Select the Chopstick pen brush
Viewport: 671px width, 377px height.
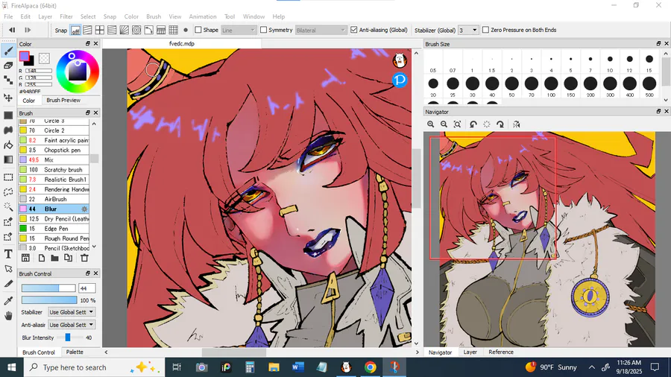(x=54, y=150)
